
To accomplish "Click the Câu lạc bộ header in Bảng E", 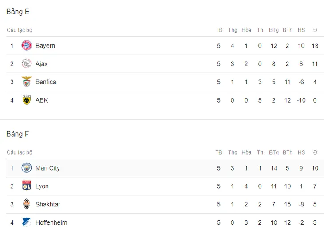I will point(20,30).
